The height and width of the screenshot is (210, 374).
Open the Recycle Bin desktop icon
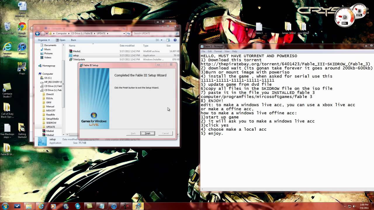[x=7, y=28]
